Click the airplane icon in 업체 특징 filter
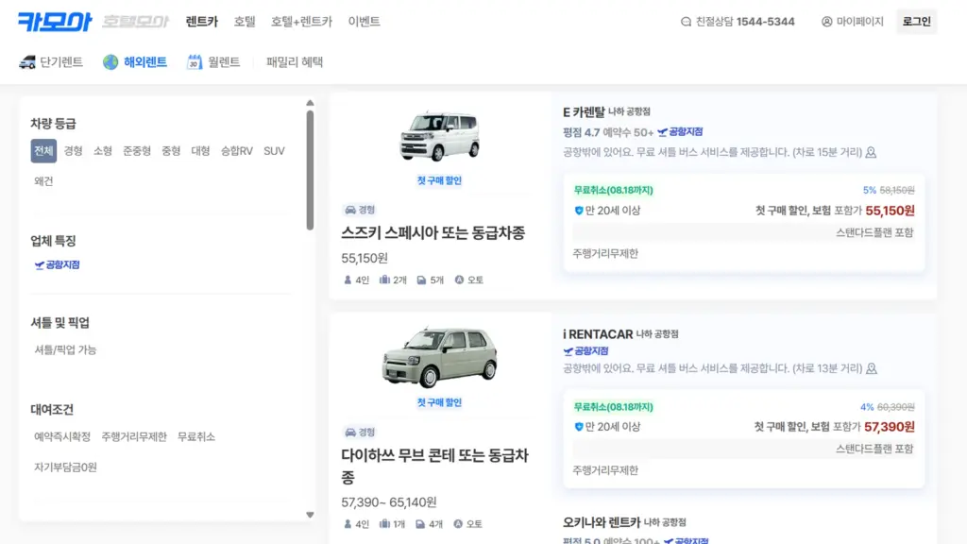This screenshot has width=967, height=544. (x=40, y=265)
